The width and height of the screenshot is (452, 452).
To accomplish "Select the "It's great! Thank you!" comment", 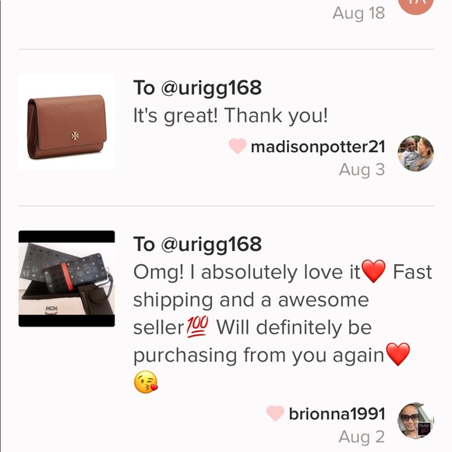I will [231, 116].
